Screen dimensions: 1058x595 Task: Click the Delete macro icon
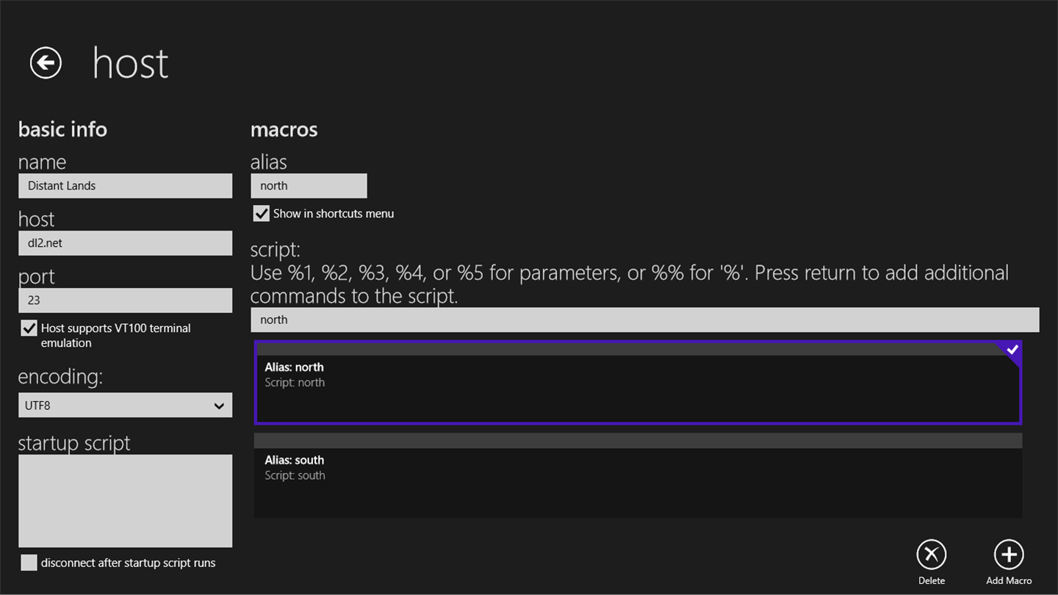[x=931, y=555]
